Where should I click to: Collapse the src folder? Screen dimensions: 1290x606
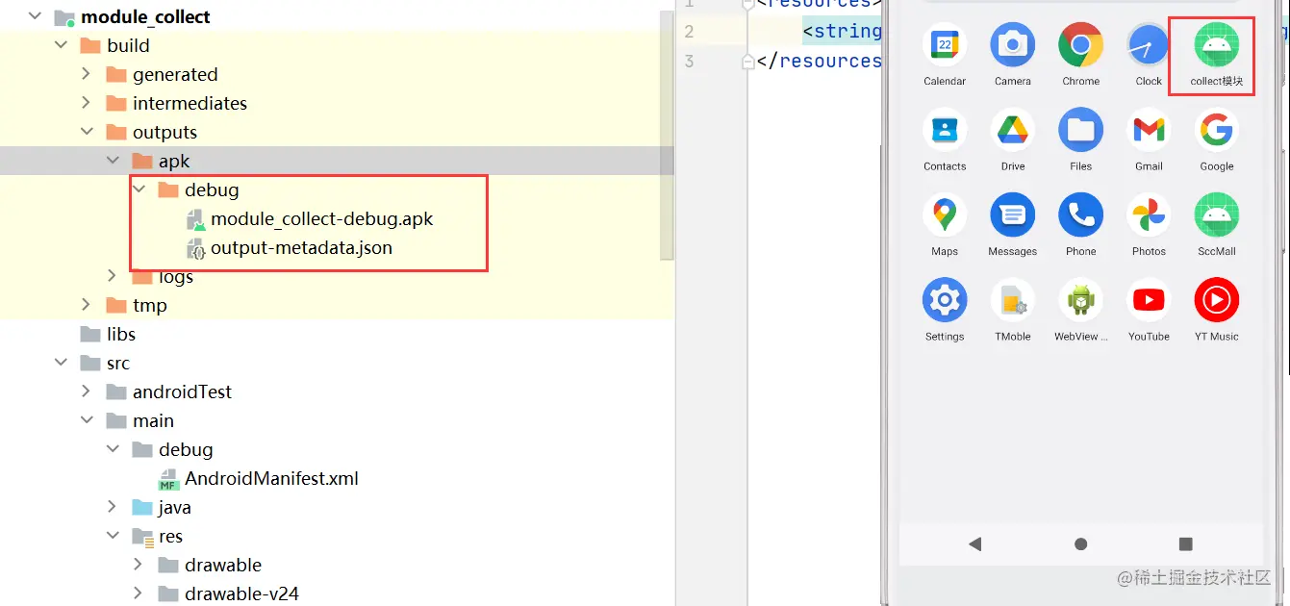[x=61, y=364]
